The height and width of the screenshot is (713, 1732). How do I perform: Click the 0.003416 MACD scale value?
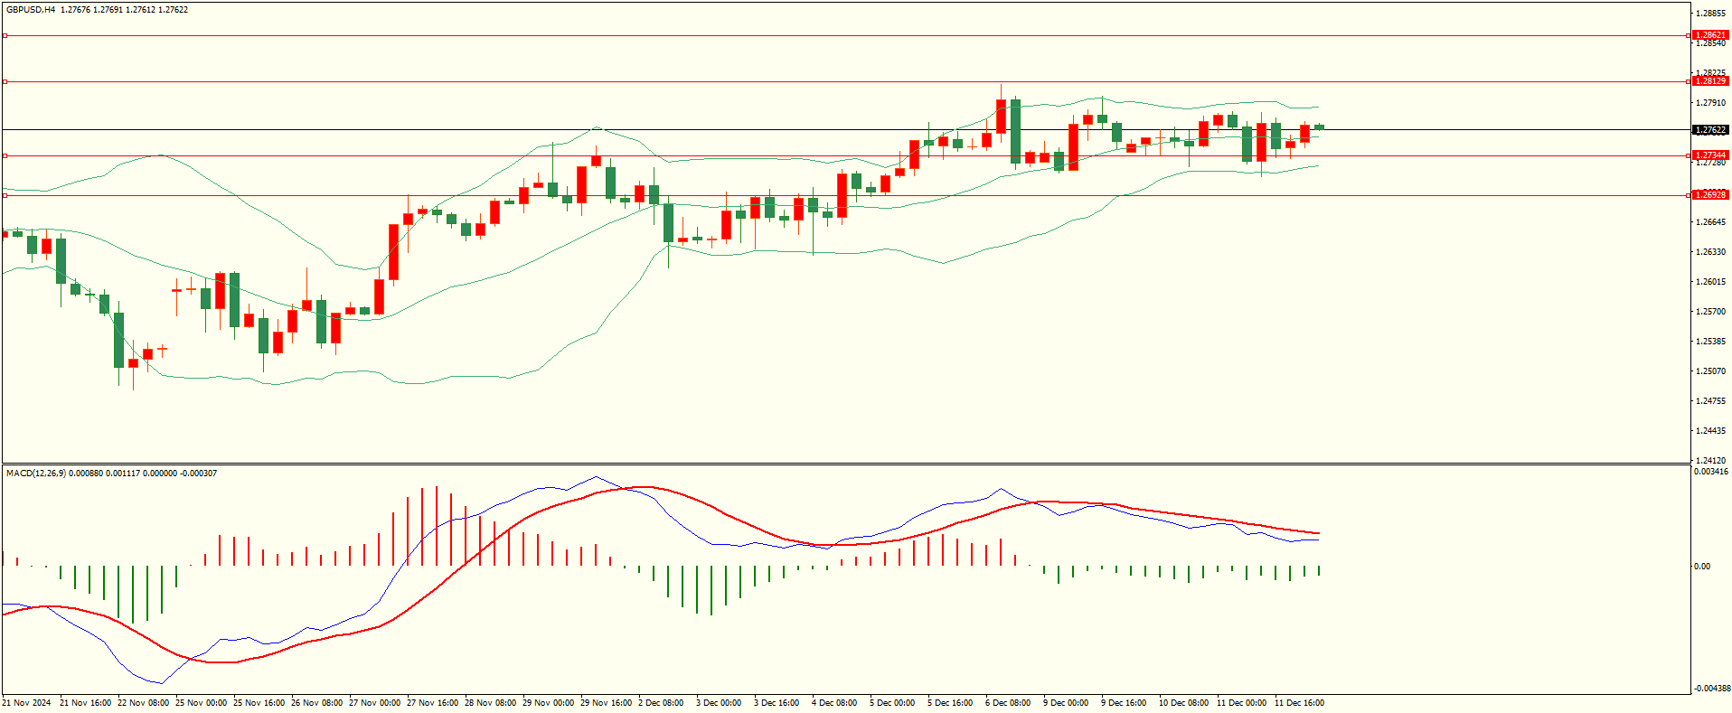pos(1711,472)
